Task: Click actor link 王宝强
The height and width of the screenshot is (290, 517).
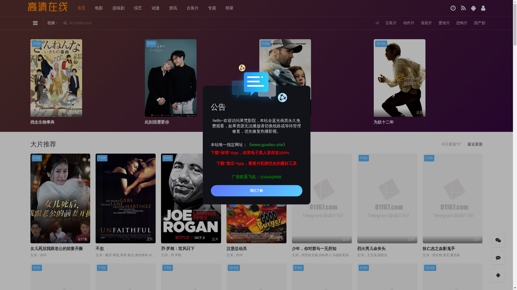Action: point(372,255)
